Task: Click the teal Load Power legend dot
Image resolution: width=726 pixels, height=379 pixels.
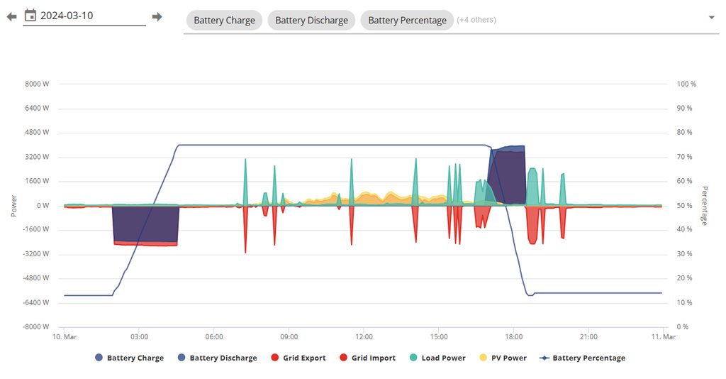Action: 414,358
